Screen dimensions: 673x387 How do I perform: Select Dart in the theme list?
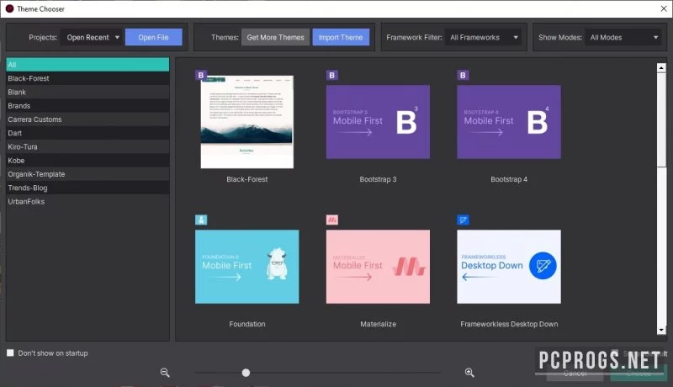click(x=87, y=133)
